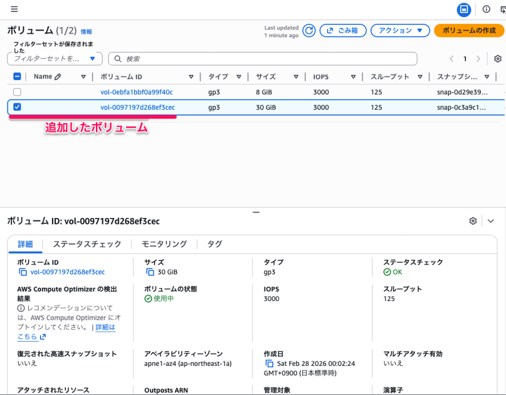Screen dimensions: 506x395
Task: Expand the saved filter set dropdown
Action: click(54, 59)
